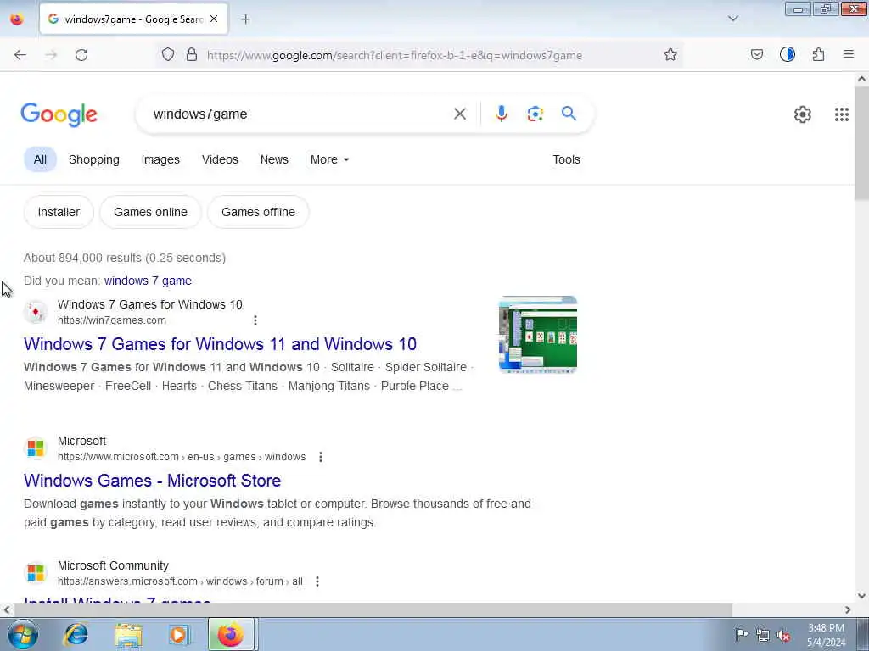Switch to the Videos results tab
The image size is (869, 651).
[x=220, y=159]
